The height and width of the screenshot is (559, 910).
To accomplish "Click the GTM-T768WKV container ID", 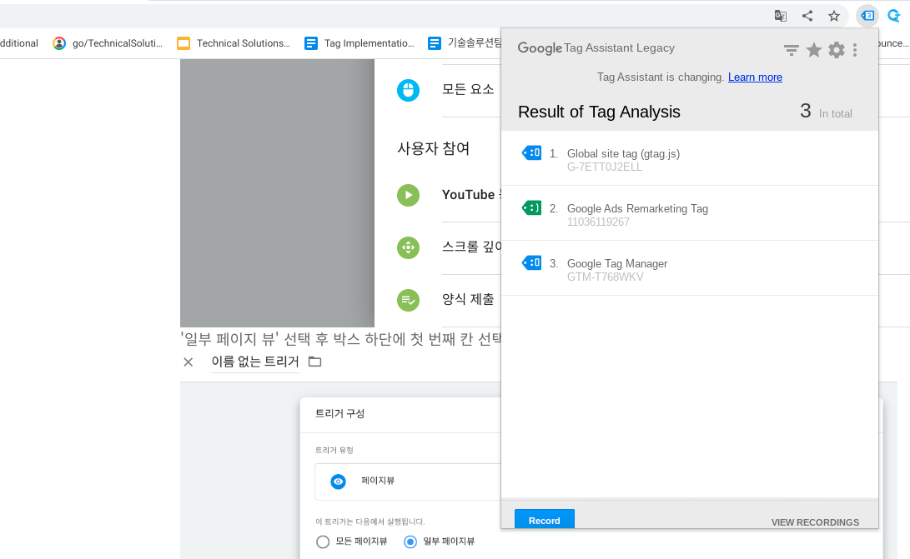I will pos(605,277).
